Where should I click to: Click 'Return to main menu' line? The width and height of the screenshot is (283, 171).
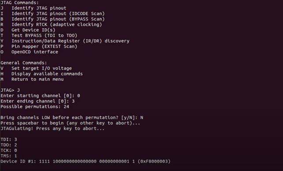pos(32,79)
